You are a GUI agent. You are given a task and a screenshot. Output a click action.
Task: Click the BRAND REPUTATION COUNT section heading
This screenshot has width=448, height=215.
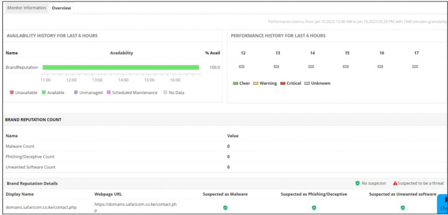click(x=33, y=120)
